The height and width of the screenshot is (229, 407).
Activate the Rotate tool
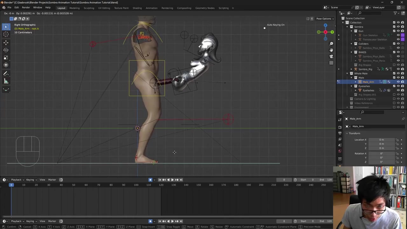pos(6,50)
